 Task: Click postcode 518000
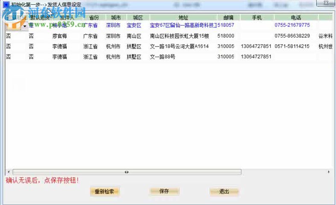[226, 36]
